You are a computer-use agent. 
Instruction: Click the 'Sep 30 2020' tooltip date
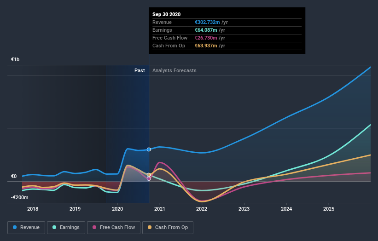(x=166, y=14)
